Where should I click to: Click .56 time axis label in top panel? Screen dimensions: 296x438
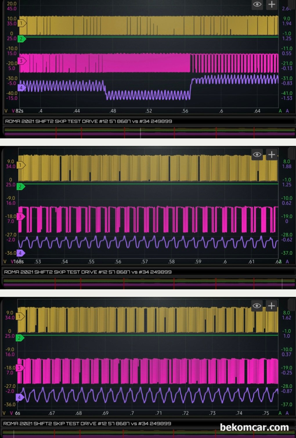coord(185,111)
